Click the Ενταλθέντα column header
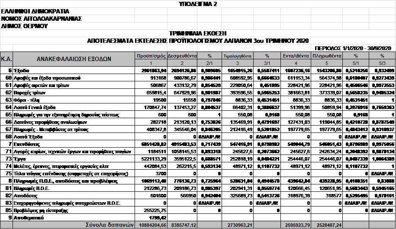Viewport: 396px width, 229px height. click(295, 56)
